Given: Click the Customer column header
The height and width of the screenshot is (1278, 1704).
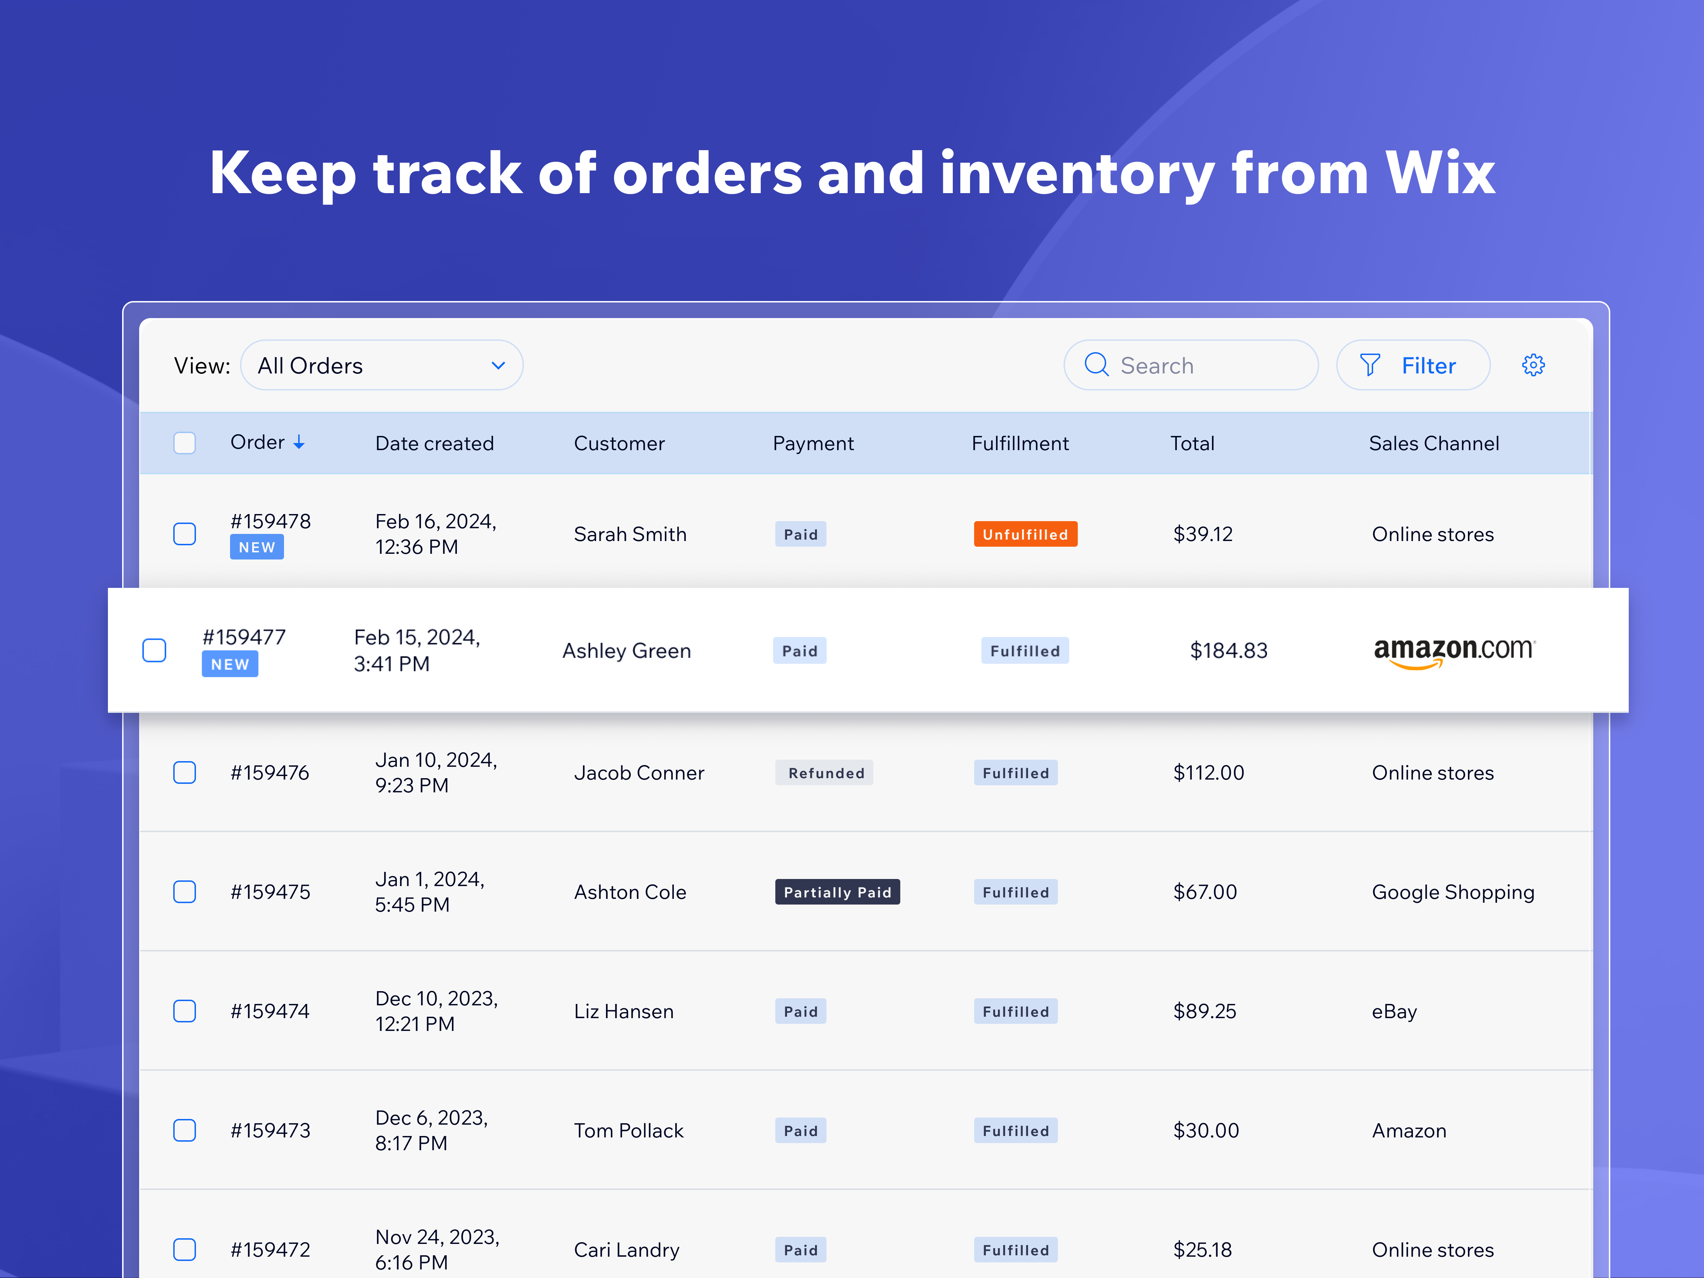Looking at the screenshot, I should (619, 444).
